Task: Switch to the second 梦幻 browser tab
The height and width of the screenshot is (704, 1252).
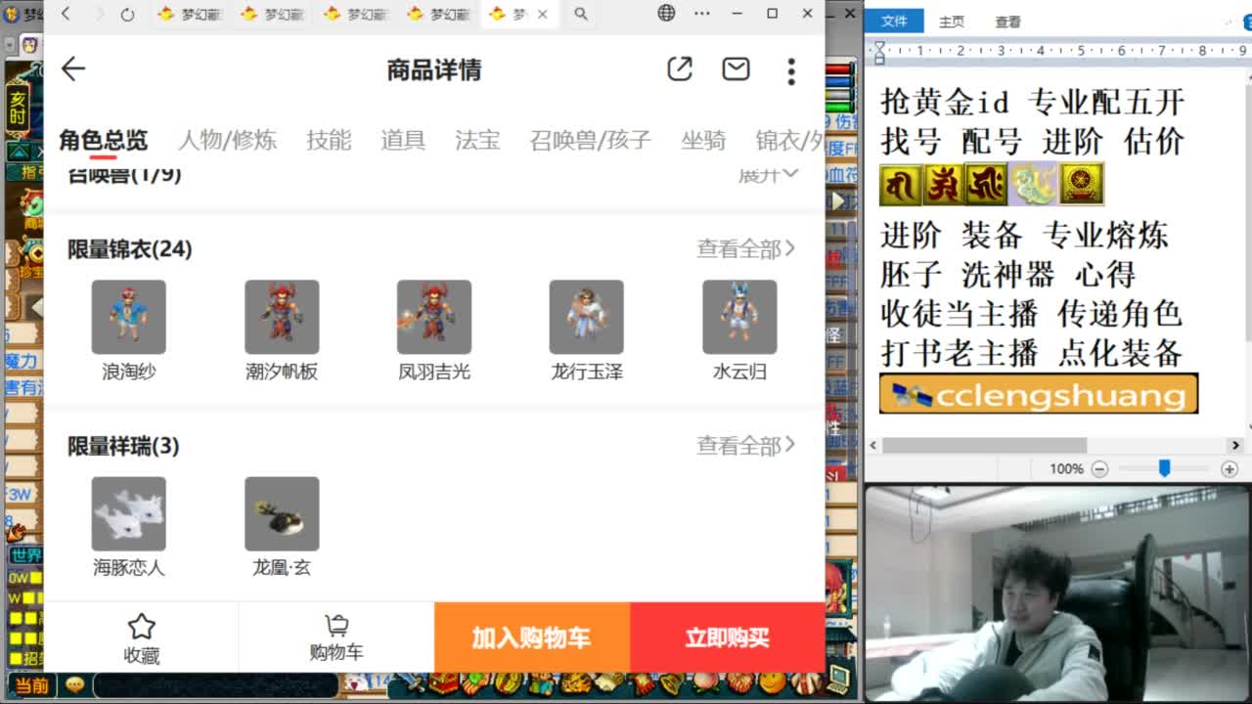Action: 275,14
